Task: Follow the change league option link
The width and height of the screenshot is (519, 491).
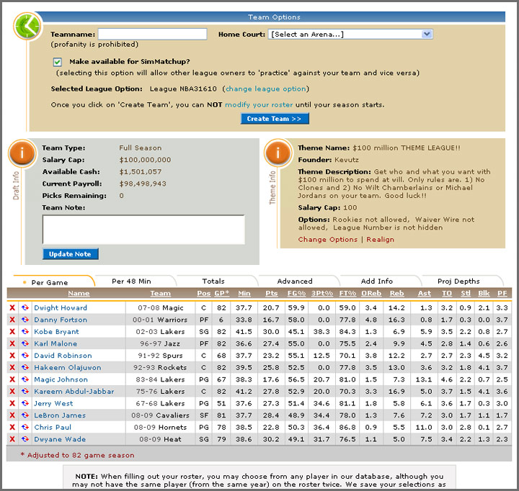Action: pos(267,89)
